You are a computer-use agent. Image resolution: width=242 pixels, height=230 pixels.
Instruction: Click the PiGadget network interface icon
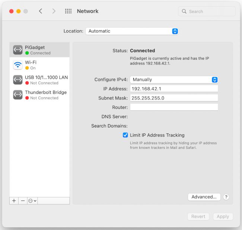18,50
